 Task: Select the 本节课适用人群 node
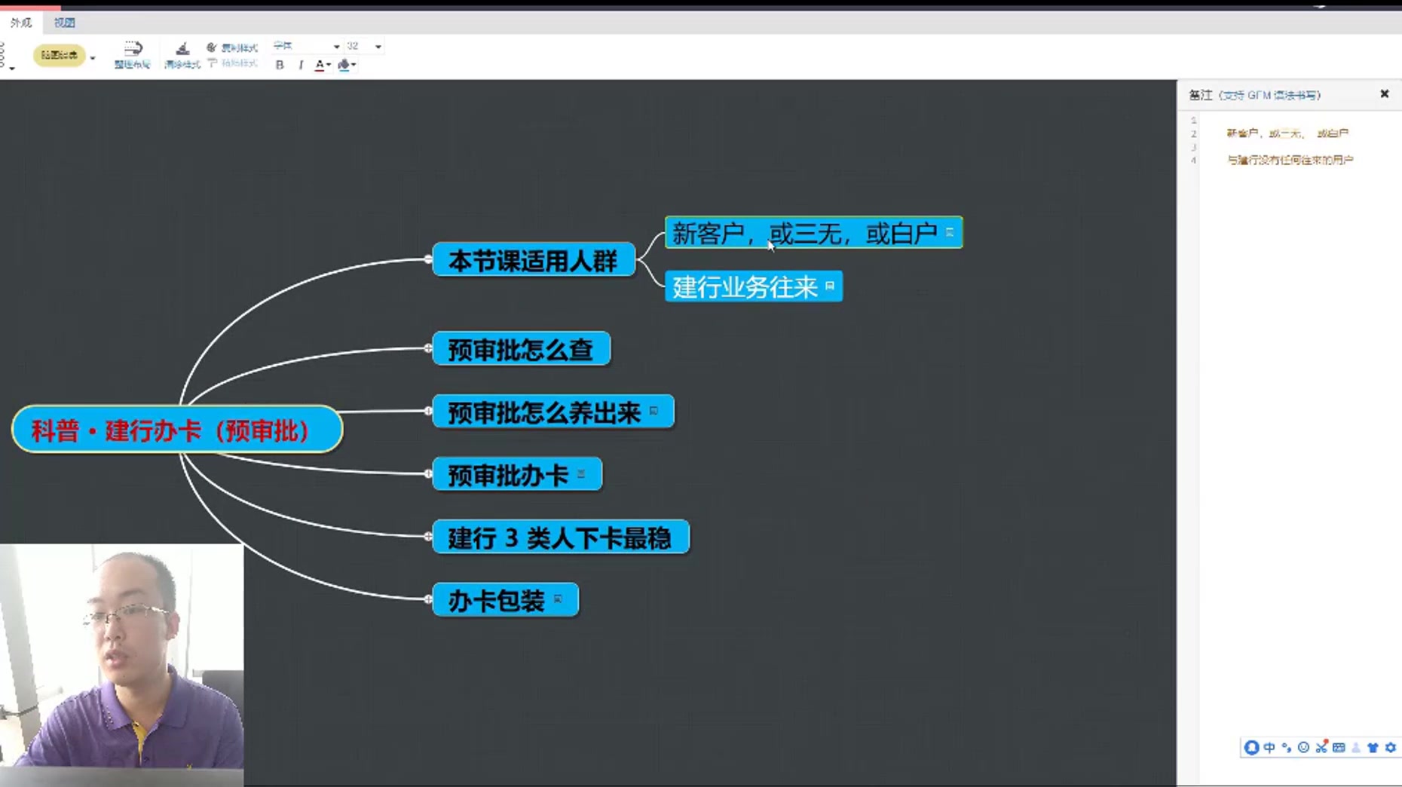(534, 260)
